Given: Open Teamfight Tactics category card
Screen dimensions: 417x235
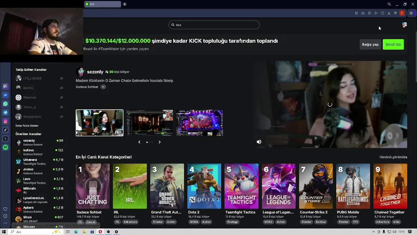Looking at the screenshot, I should pos(241,186).
